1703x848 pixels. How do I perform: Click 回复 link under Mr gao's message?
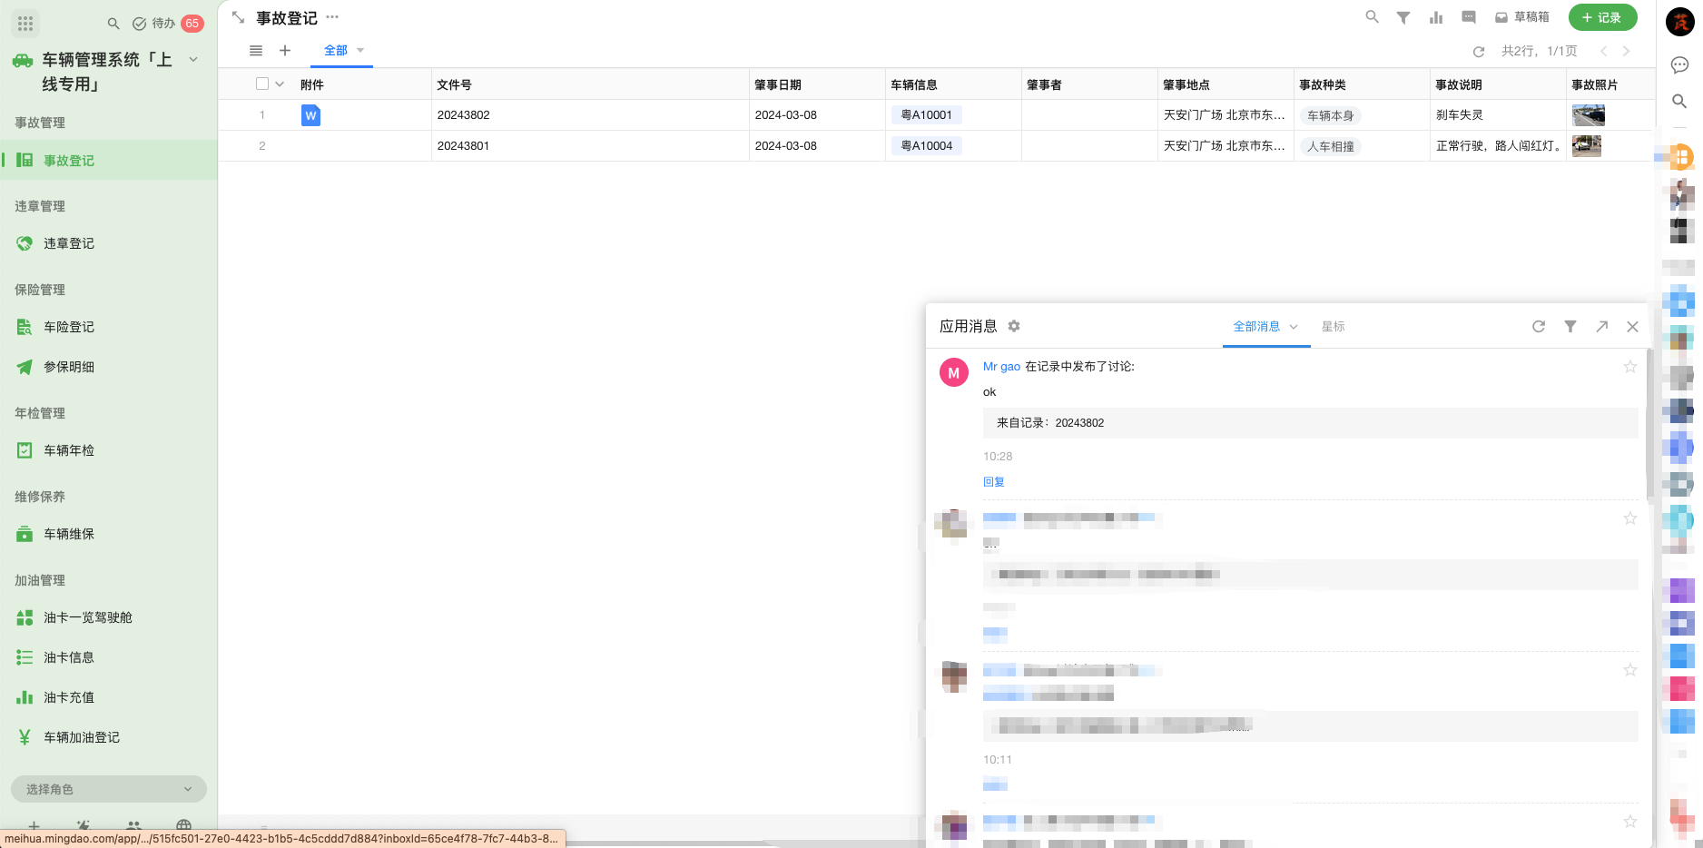coord(993,482)
